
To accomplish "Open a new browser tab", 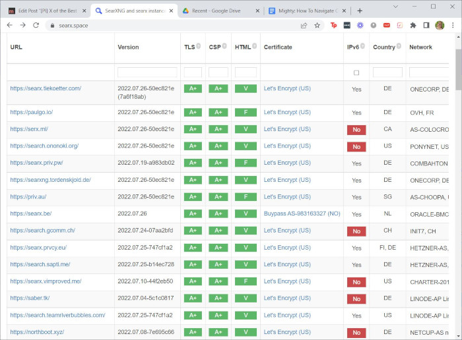I will click(360, 11).
